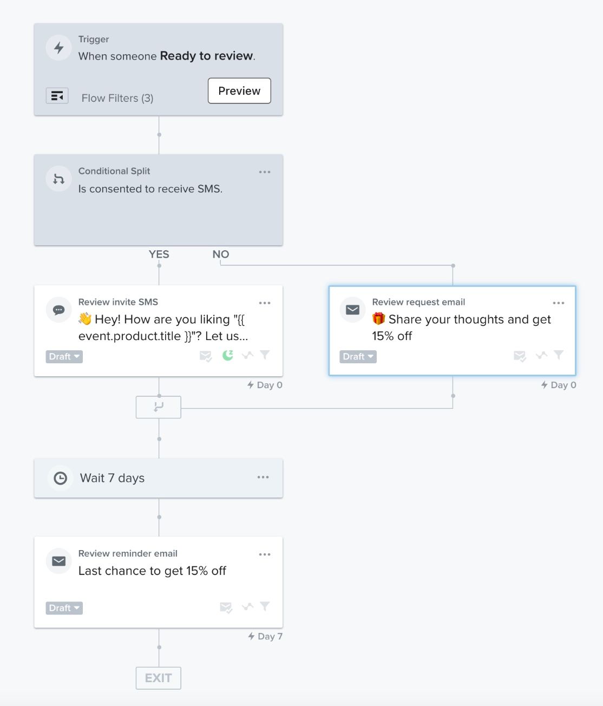603x706 pixels.
Task: Click the envelope icon on Review request email
Action: 352,310
